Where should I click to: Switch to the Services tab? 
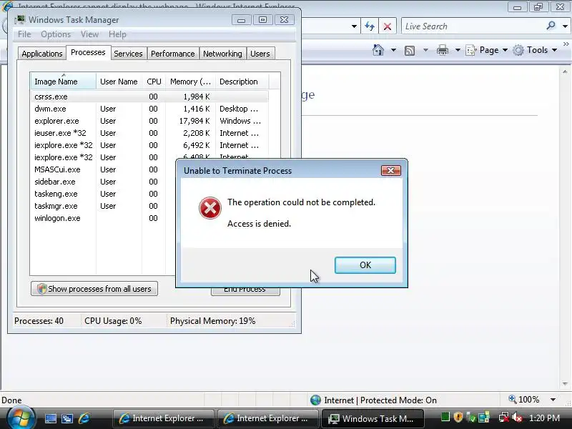128,54
